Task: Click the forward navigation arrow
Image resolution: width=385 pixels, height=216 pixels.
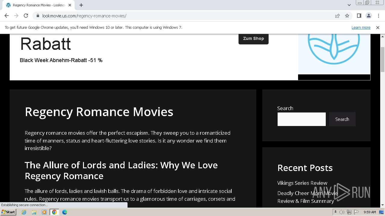Action: click(16, 16)
